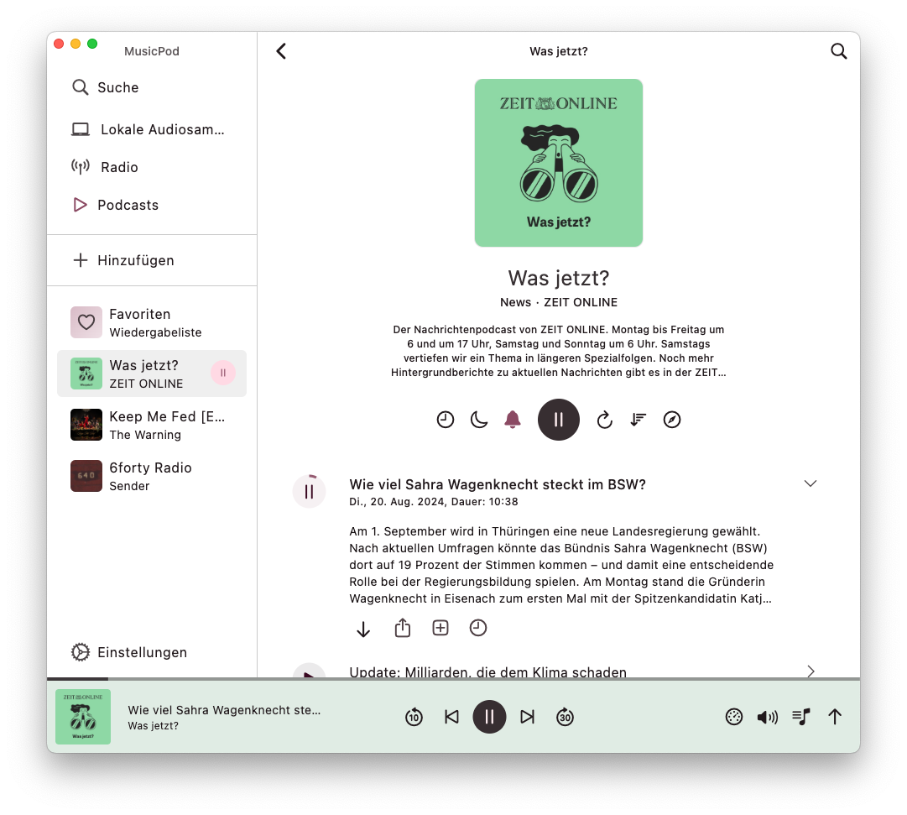Open playback speed control
Screen dimensions: 907x815
point(734,717)
